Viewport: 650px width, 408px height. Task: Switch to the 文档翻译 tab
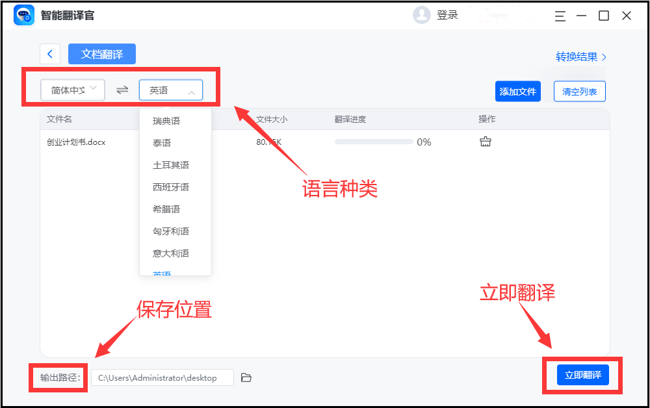pyautogui.click(x=101, y=54)
